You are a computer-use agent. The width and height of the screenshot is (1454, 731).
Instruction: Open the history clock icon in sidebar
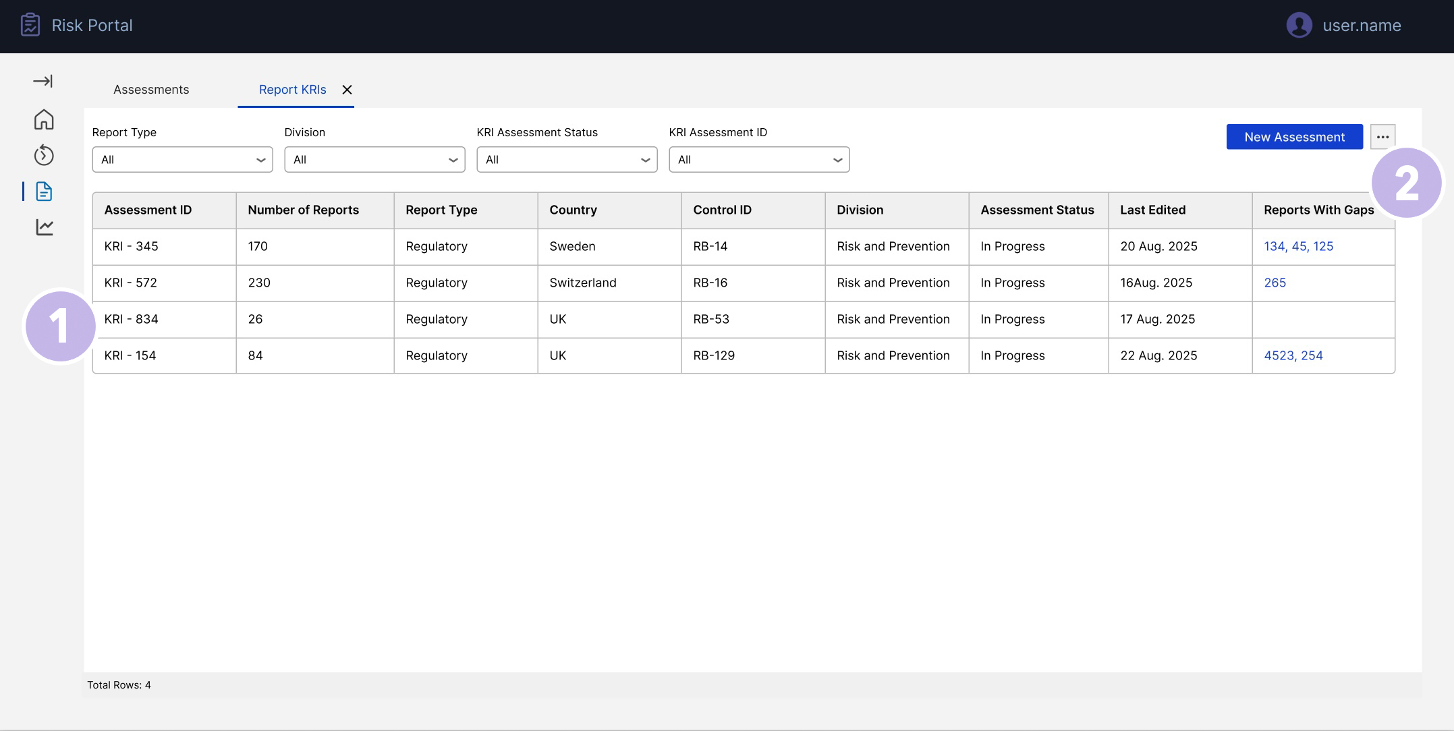44,155
